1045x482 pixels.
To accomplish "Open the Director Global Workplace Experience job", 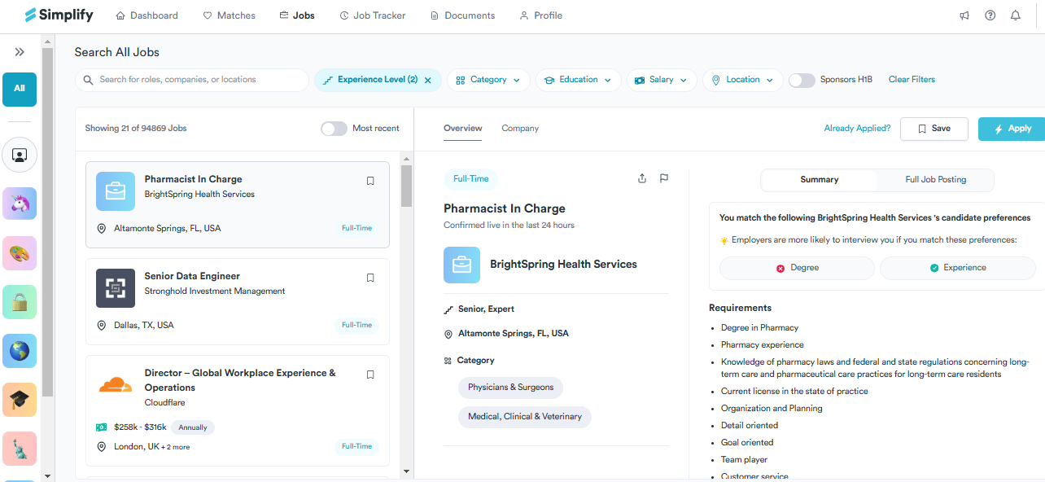I will click(x=238, y=410).
